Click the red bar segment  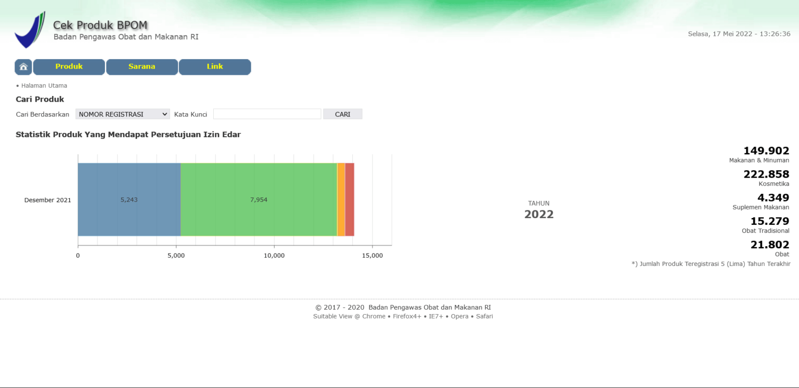point(350,199)
